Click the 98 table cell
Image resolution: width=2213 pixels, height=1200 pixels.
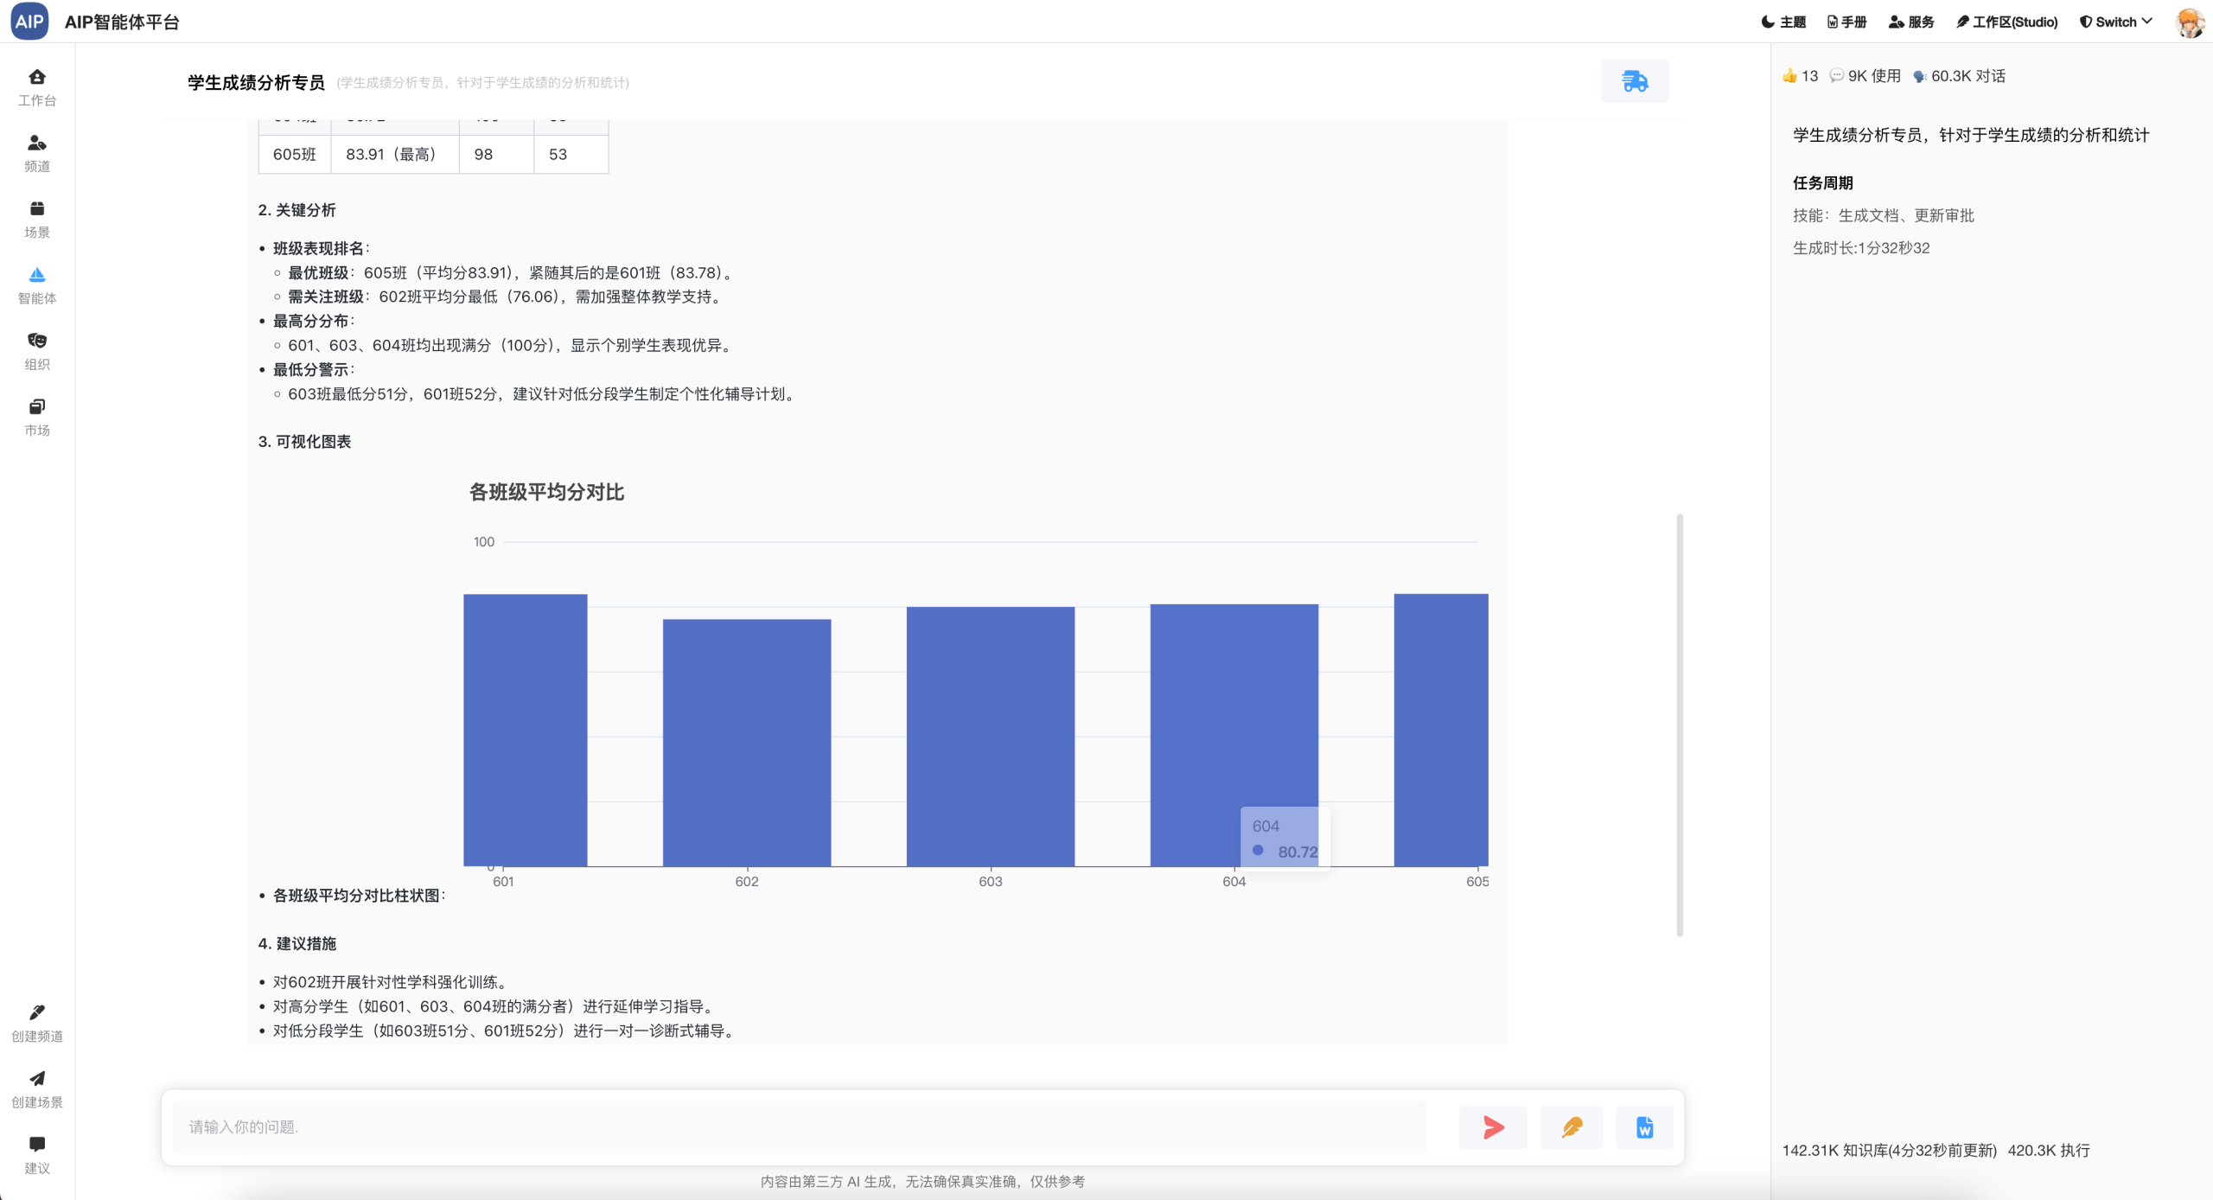click(x=496, y=154)
